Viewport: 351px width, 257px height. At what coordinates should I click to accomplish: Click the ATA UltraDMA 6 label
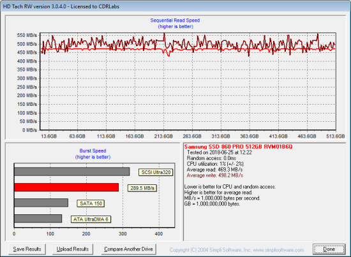(91, 219)
